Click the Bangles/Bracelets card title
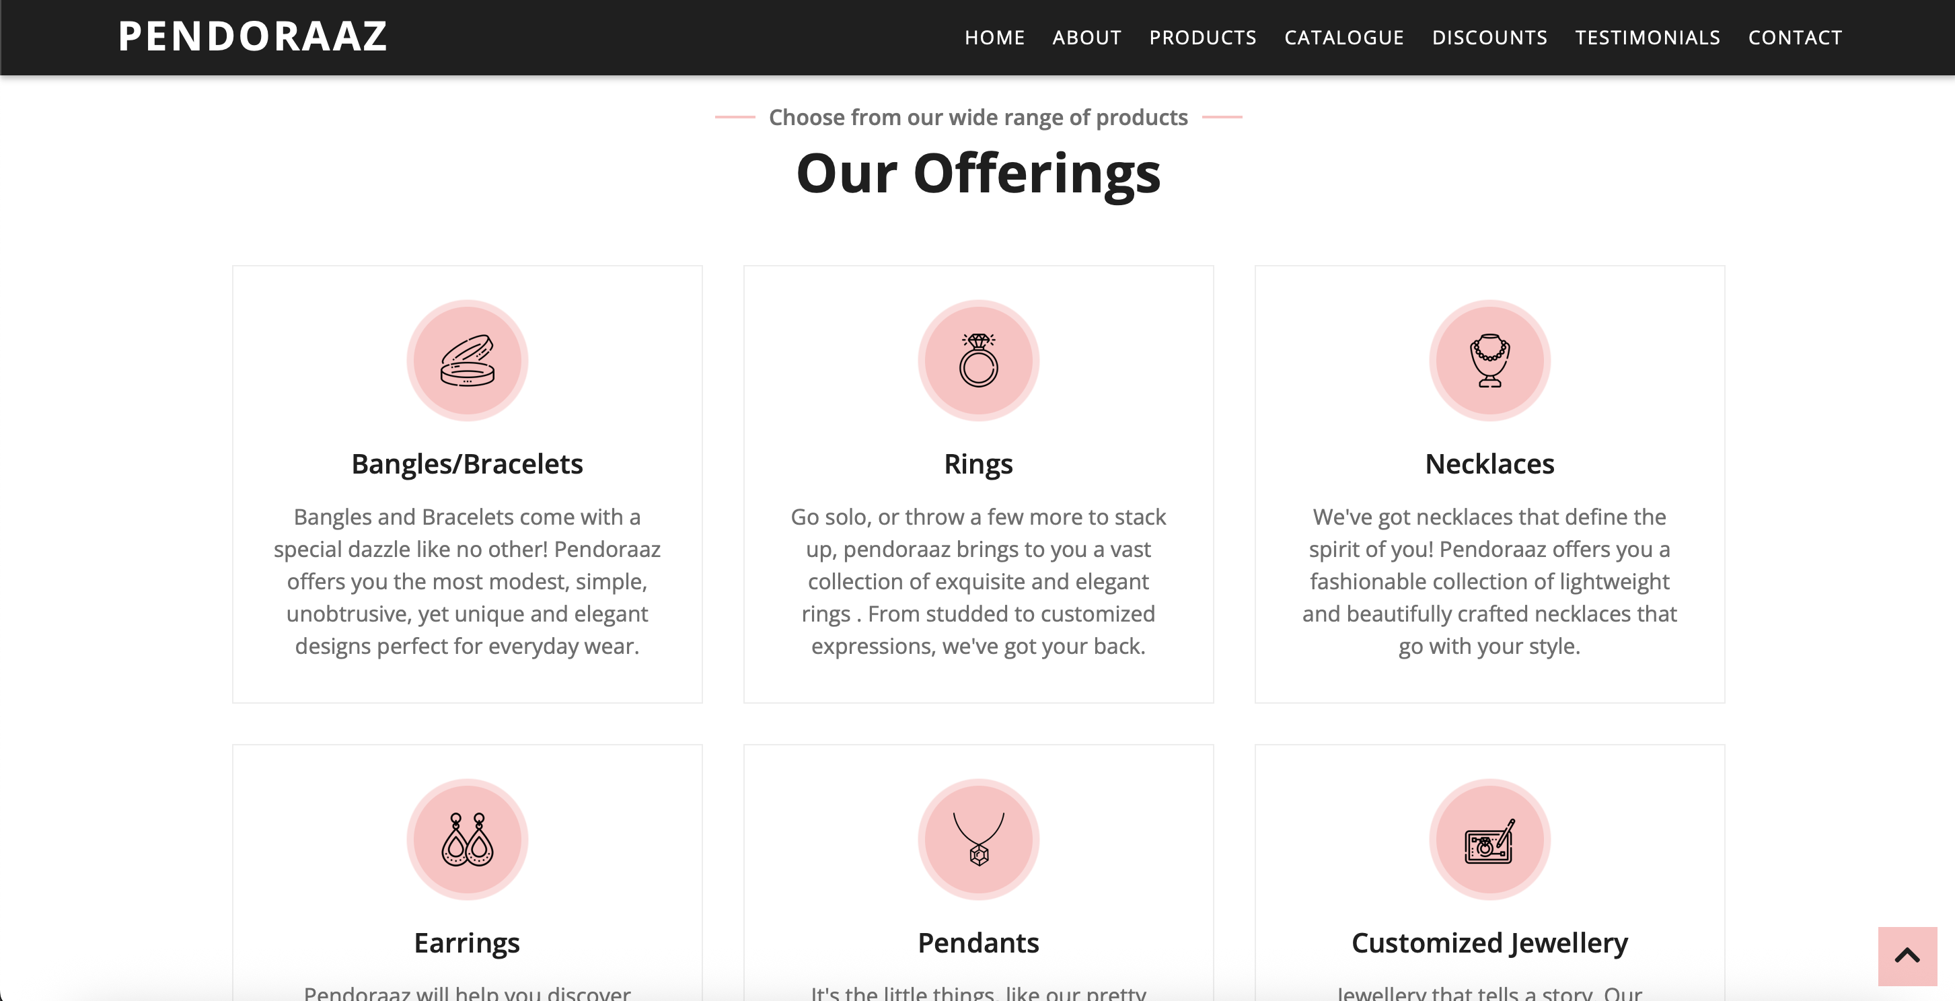Image resolution: width=1955 pixels, height=1001 pixels. [468, 464]
